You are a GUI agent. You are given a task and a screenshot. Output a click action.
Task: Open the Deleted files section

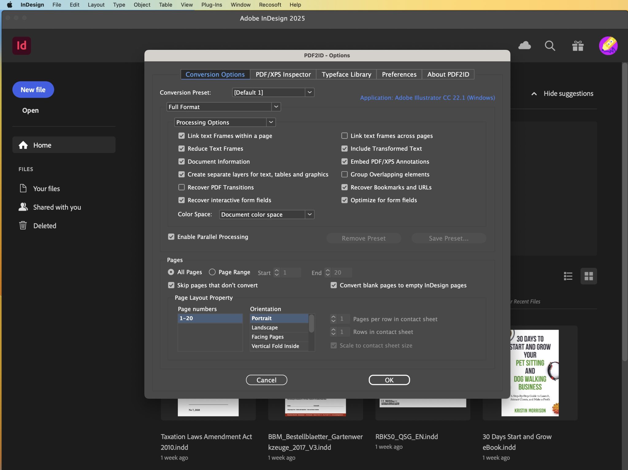(45, 226)
